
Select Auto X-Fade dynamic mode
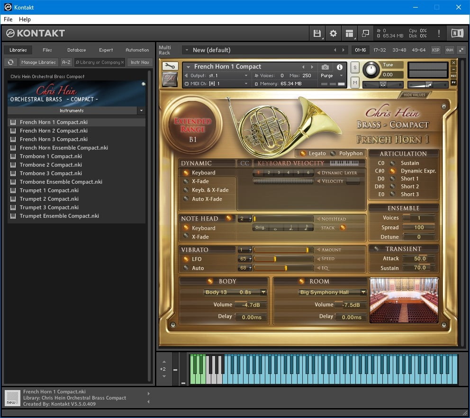coord(186,198)
